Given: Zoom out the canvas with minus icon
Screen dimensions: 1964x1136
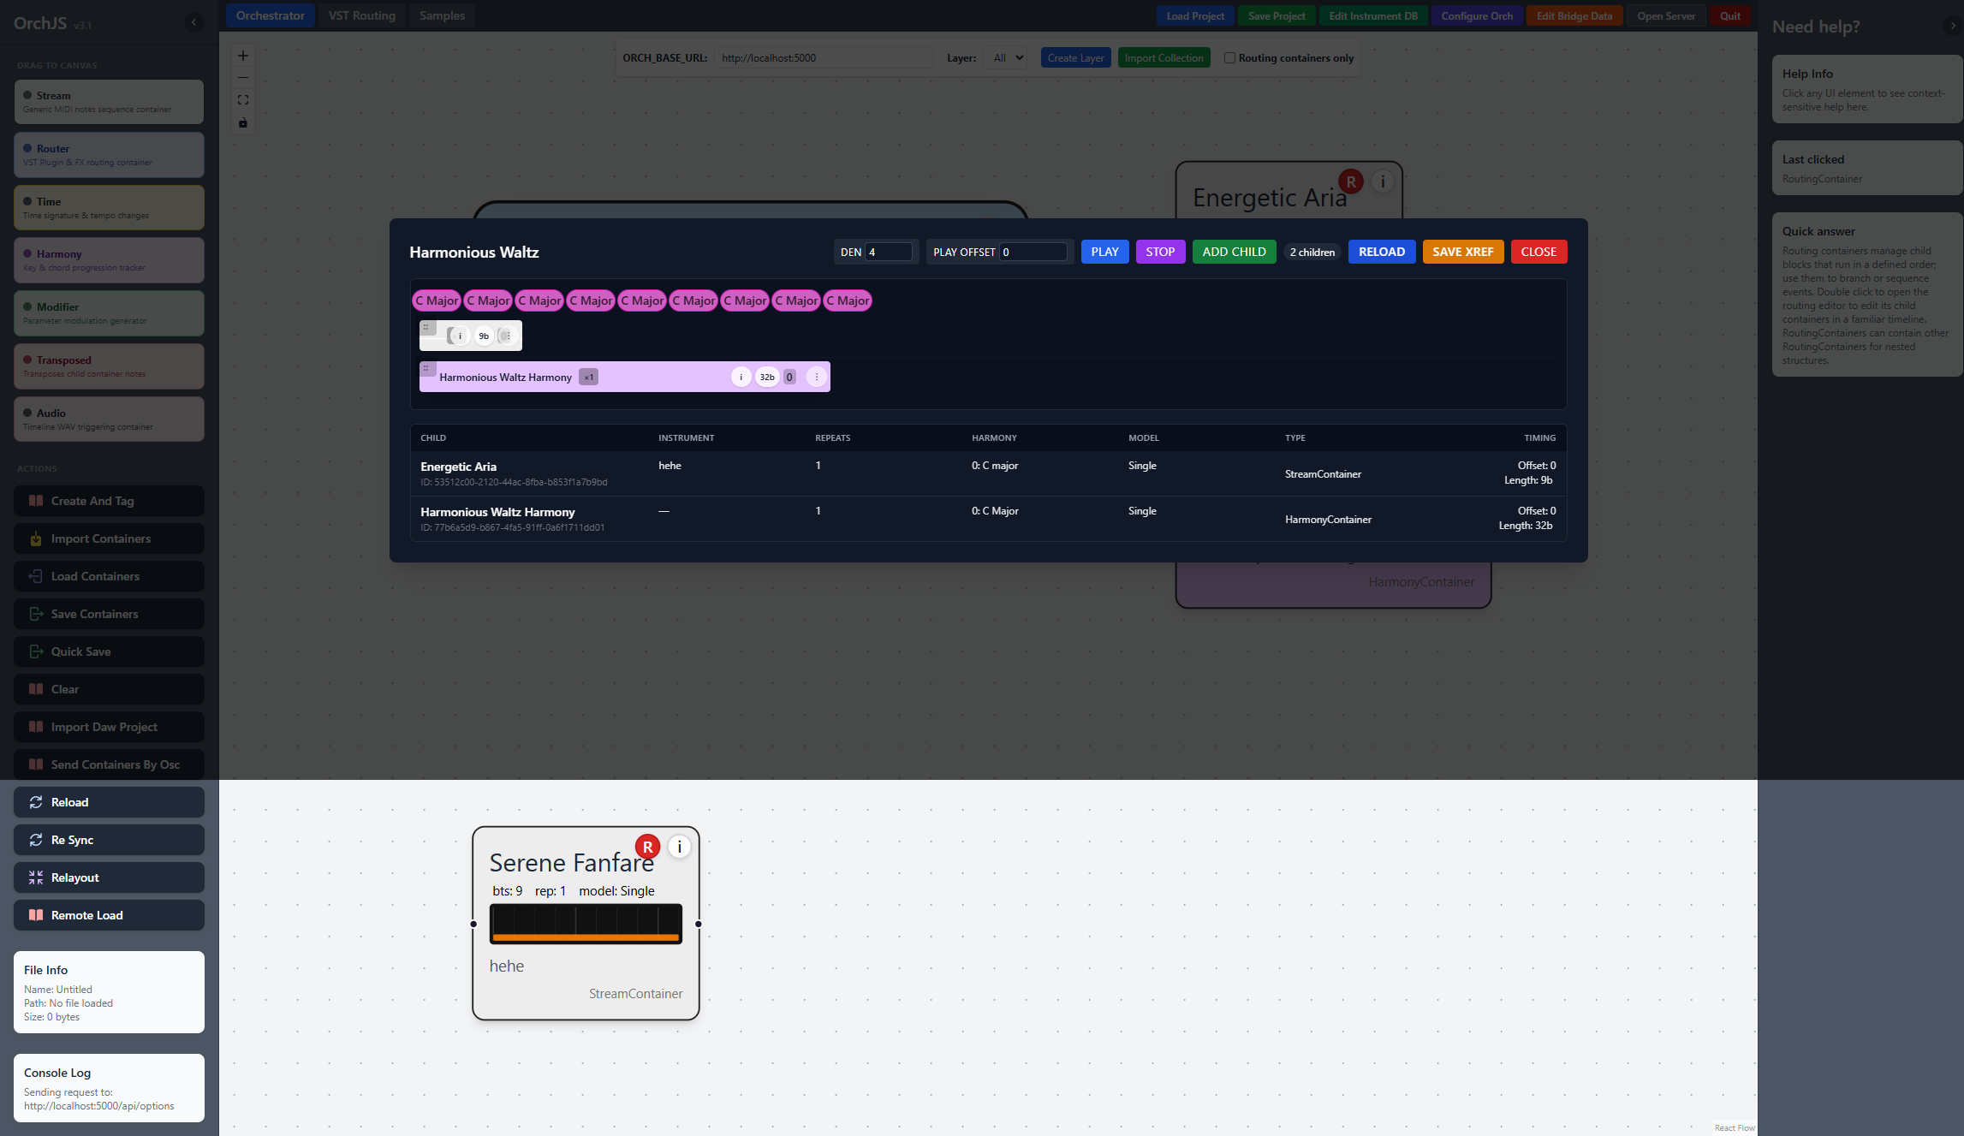Looking at the screenshot, I should point(243,78).
